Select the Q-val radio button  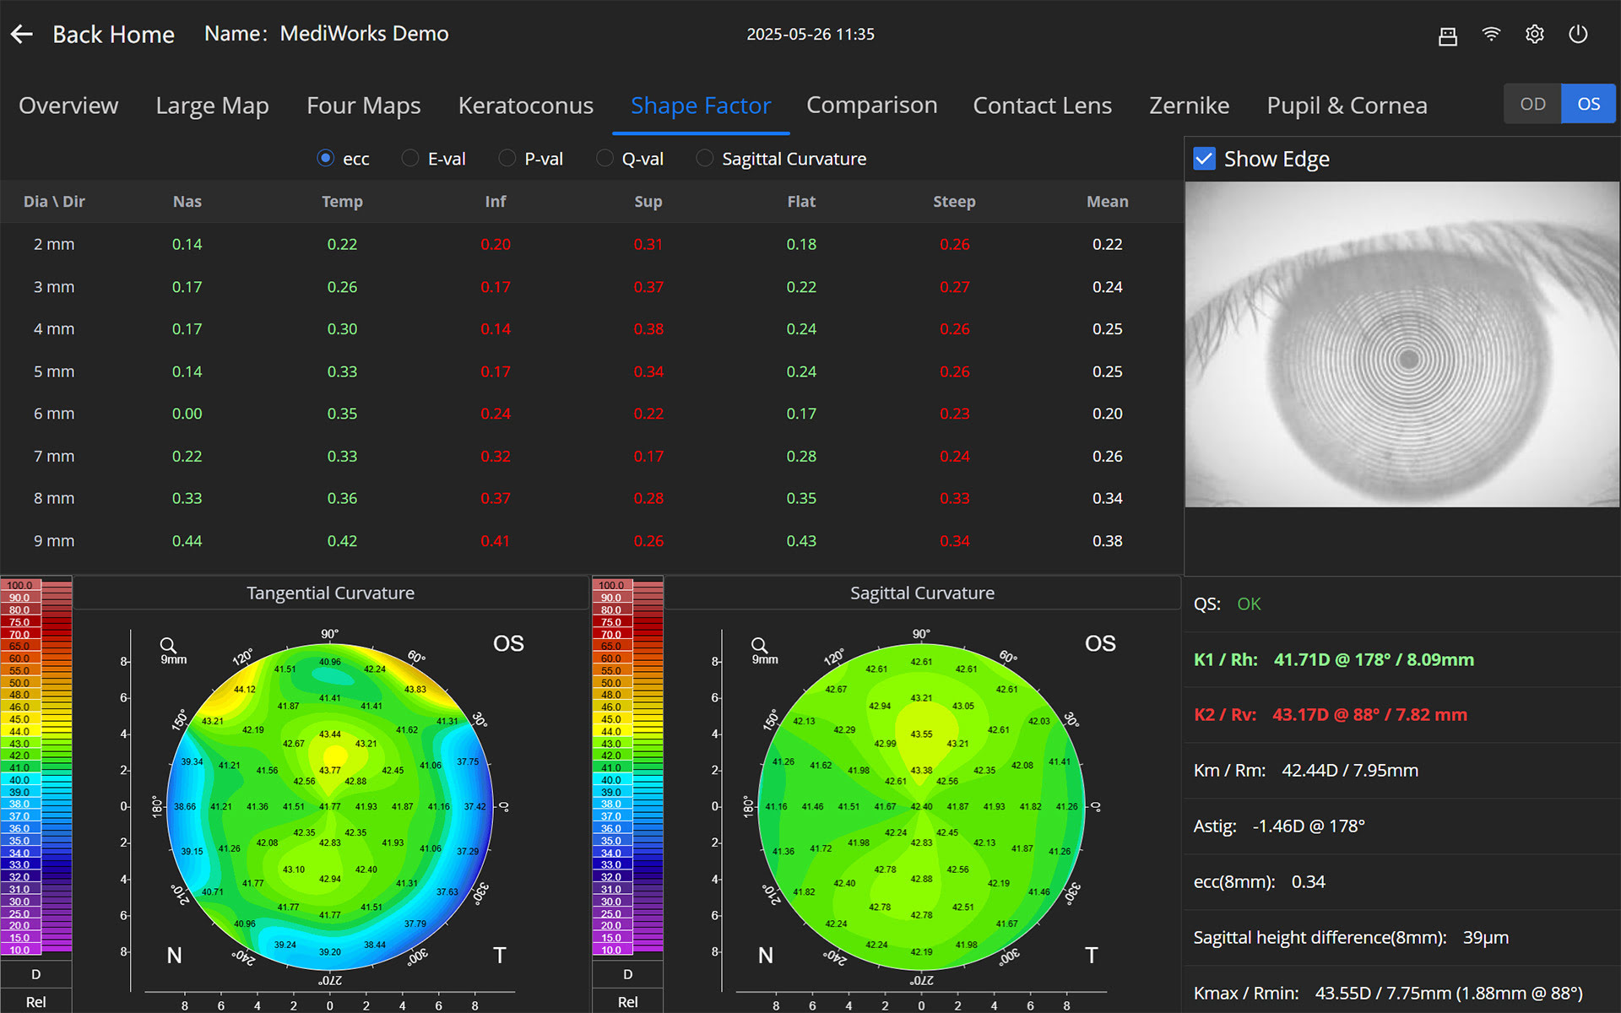pos(604,159)
